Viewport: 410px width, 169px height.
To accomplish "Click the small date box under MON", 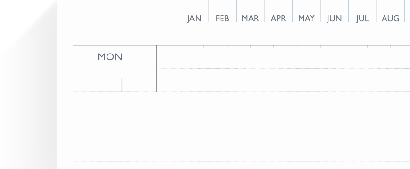I will coord(139,84).
